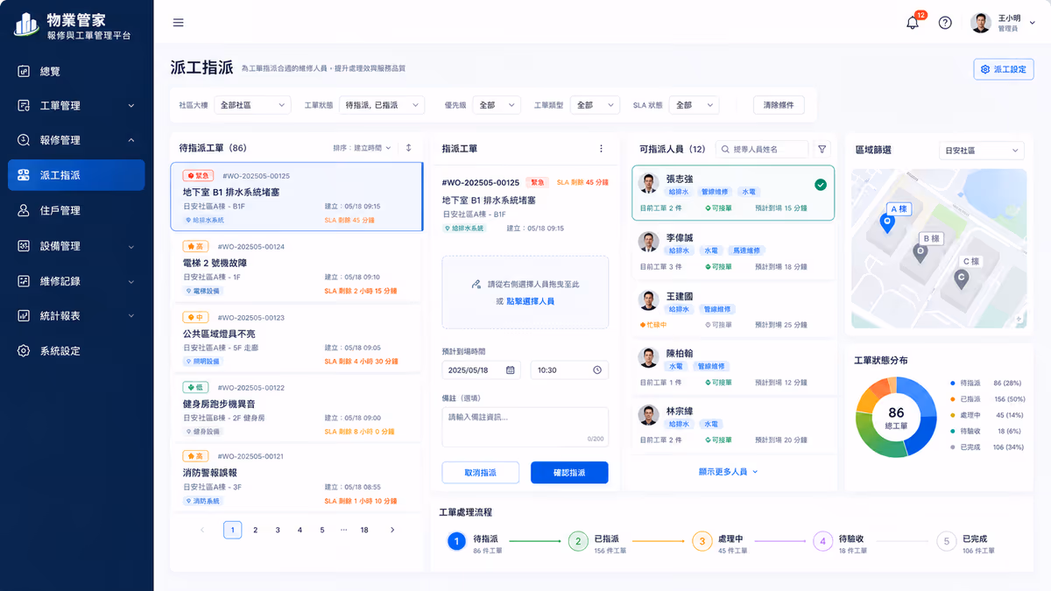
Task: Open the 工單類型 dropdown
Action: (595, 105)
